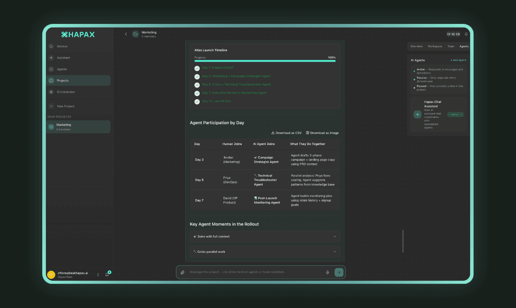Toggle the Day 1: Project Kickoff checkmark
The height and width of the screenshot is (308, 516).
[x=197, y=68]
